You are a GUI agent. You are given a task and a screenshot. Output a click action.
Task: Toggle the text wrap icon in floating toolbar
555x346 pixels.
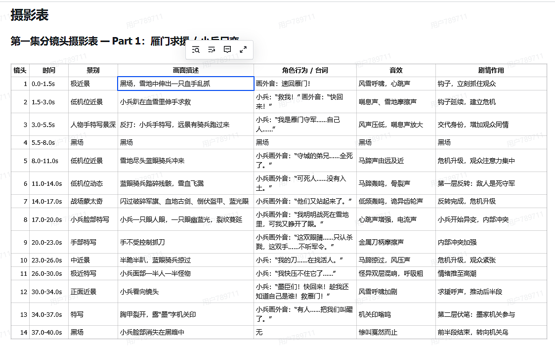coord(212,49)
